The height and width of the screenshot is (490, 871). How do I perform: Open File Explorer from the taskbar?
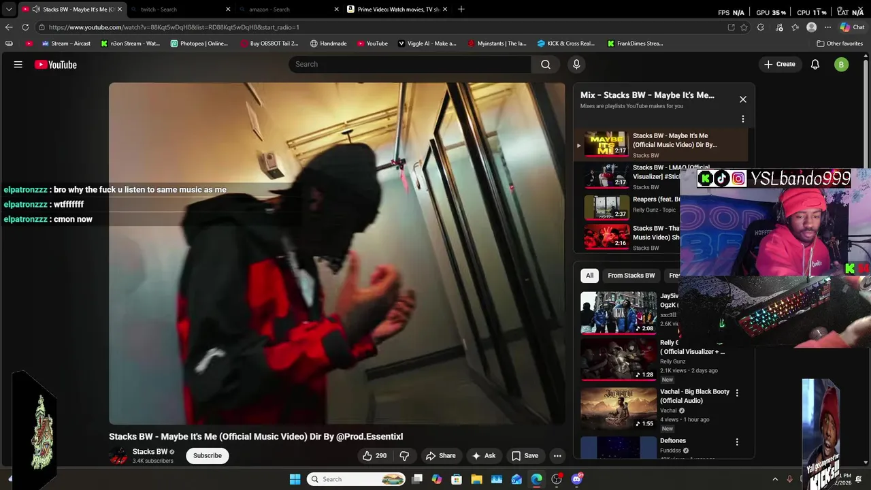(476, 479)
